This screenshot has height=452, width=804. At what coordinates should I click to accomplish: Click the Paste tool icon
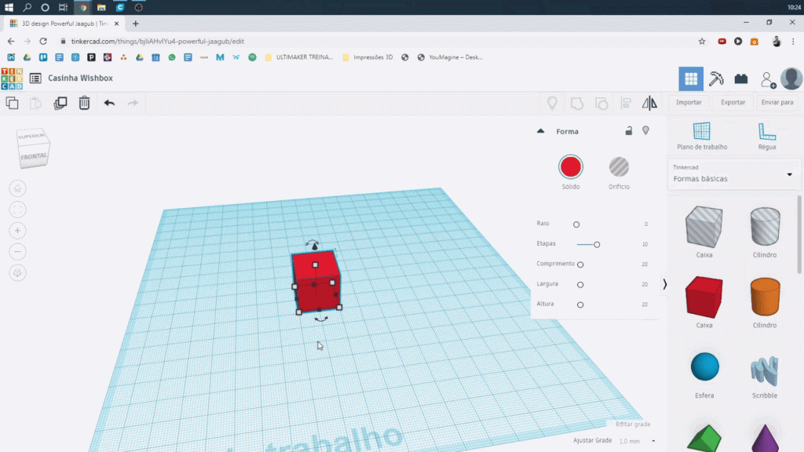35,103
